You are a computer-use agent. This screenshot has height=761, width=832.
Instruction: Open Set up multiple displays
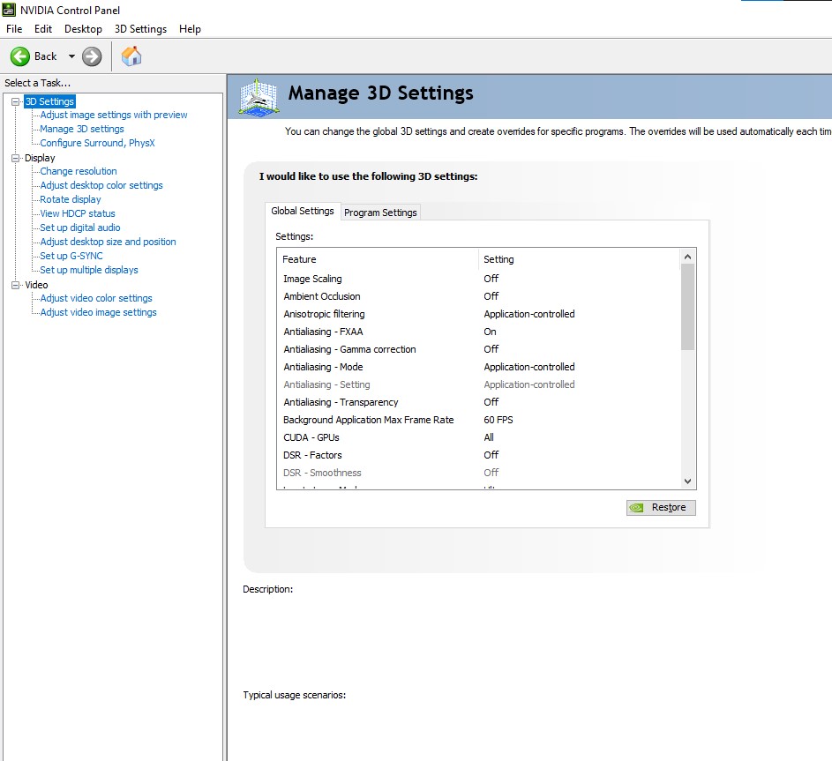point(89,270)
